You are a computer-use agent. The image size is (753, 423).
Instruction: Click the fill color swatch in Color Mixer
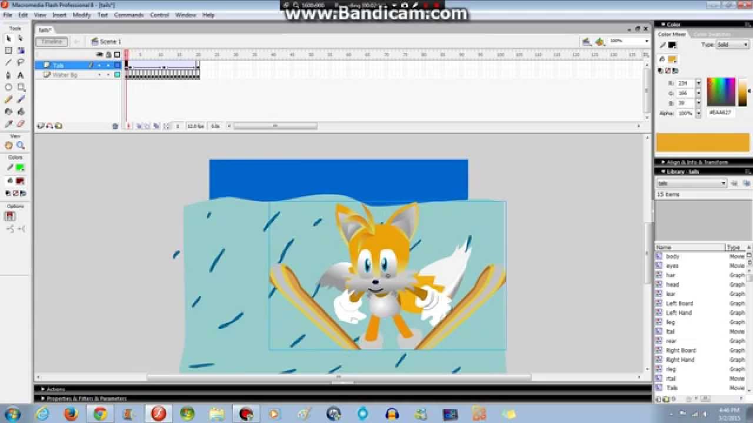[x=672, y=59]
